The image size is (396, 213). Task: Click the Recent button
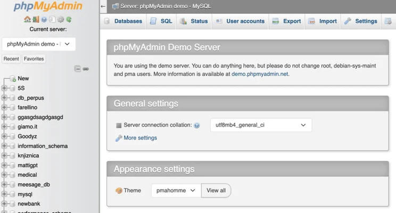[11, 59]
